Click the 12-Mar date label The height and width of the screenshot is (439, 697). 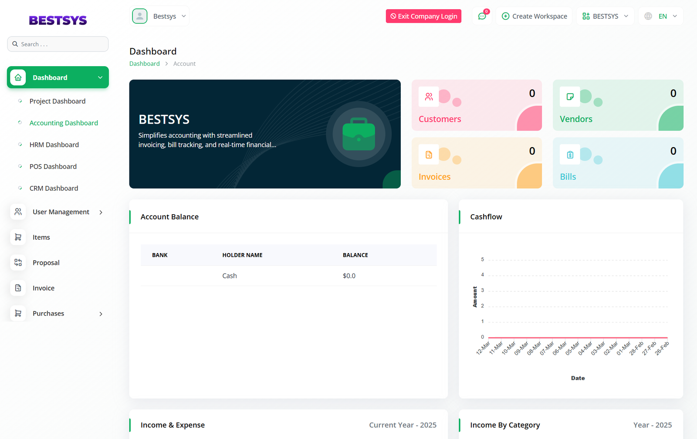pyautogui.click(x=483, y=348)
